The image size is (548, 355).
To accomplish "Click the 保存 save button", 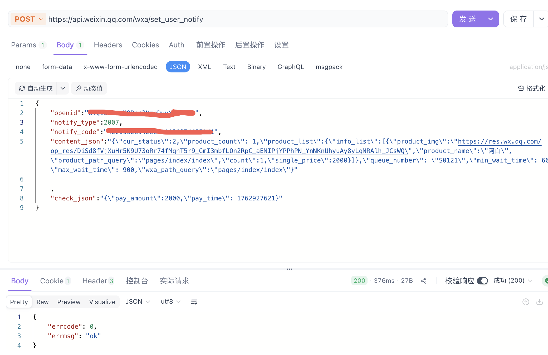I will 518,19.
